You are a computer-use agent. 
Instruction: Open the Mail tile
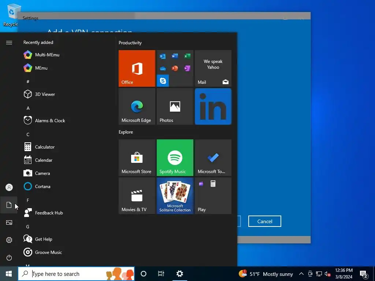(213, 68)
